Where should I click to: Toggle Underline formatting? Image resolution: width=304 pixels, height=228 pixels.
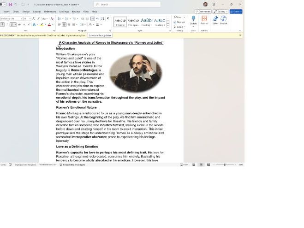coord(12,24)
